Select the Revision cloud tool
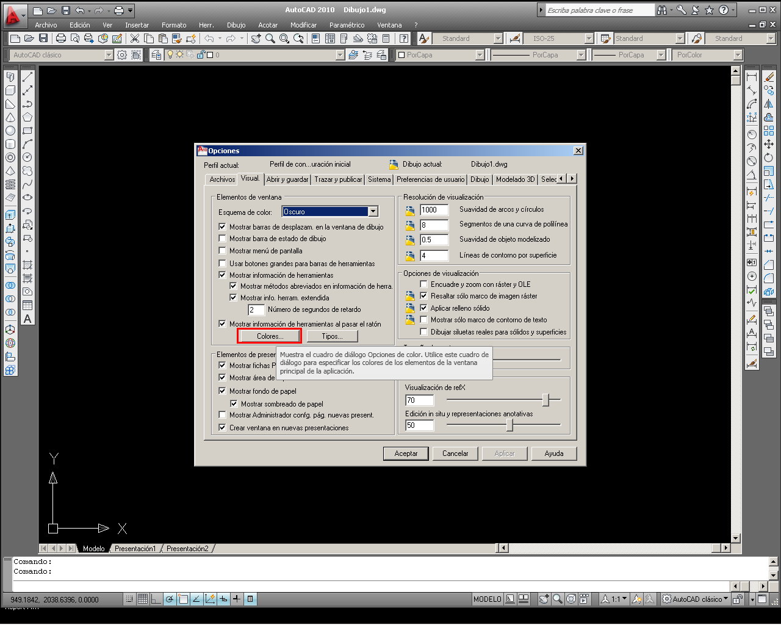The width and height of the screenshot is (781, 625). point(27,171)
